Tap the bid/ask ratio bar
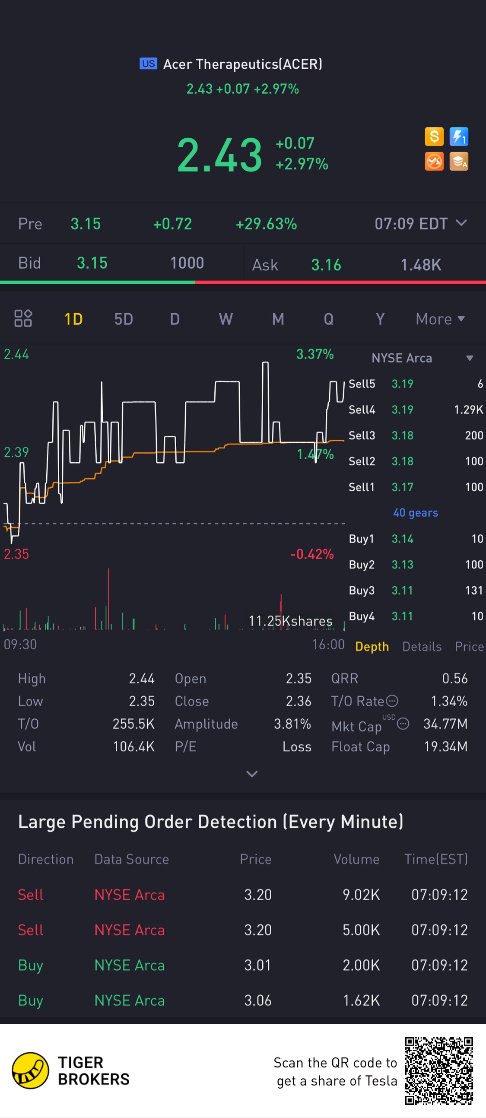 coord(243,283)
